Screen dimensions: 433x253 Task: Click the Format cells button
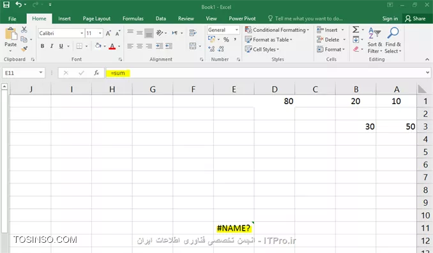(331, 49)
